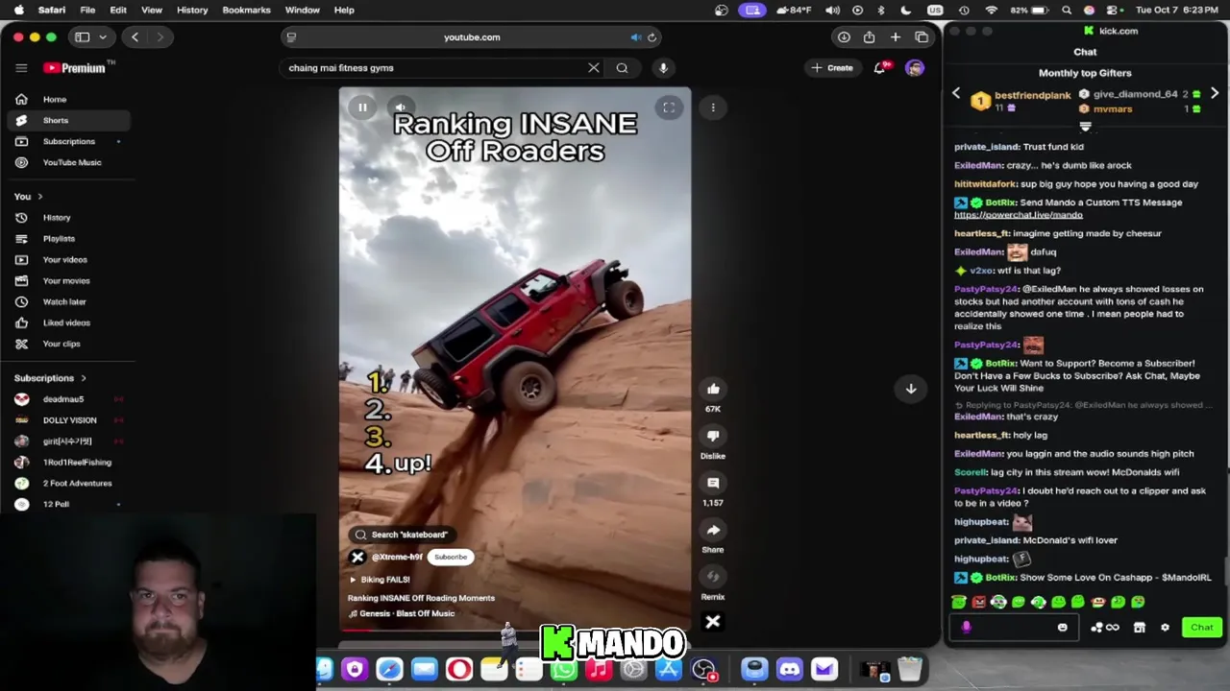Open the powerchat.live/mando link
The height and width of the screenshot is (691, 1230).
tap(1018, 215)
